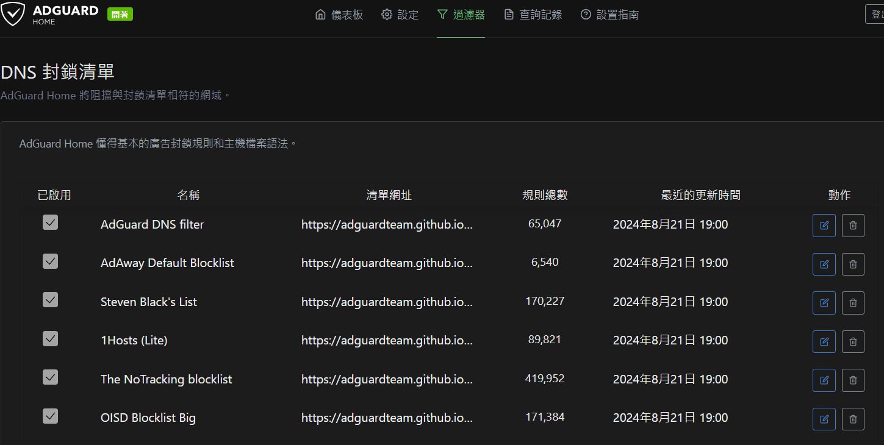The width and height of the screenshot is (884, 445).
Task: Click the OISD Blocklist Big URL
Action: pyautogui.click(x=387, y=418)
